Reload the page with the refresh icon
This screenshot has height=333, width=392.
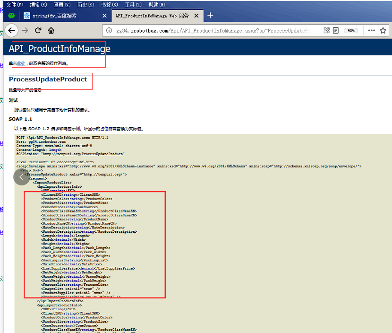tap(38, 31)
